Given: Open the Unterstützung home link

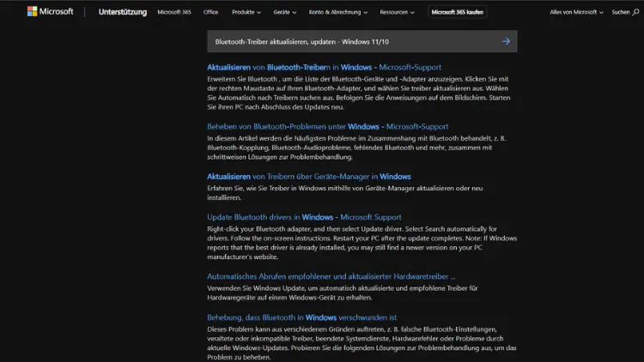Looking at the screenshot, I should point(123,12).
